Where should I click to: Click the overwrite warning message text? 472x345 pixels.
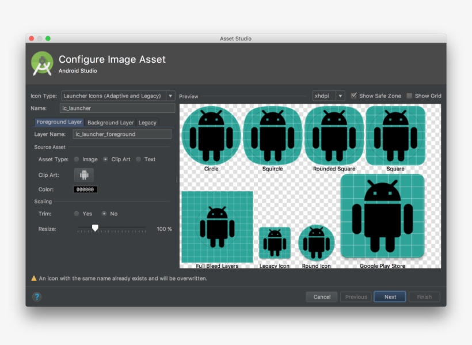(123, 278)
